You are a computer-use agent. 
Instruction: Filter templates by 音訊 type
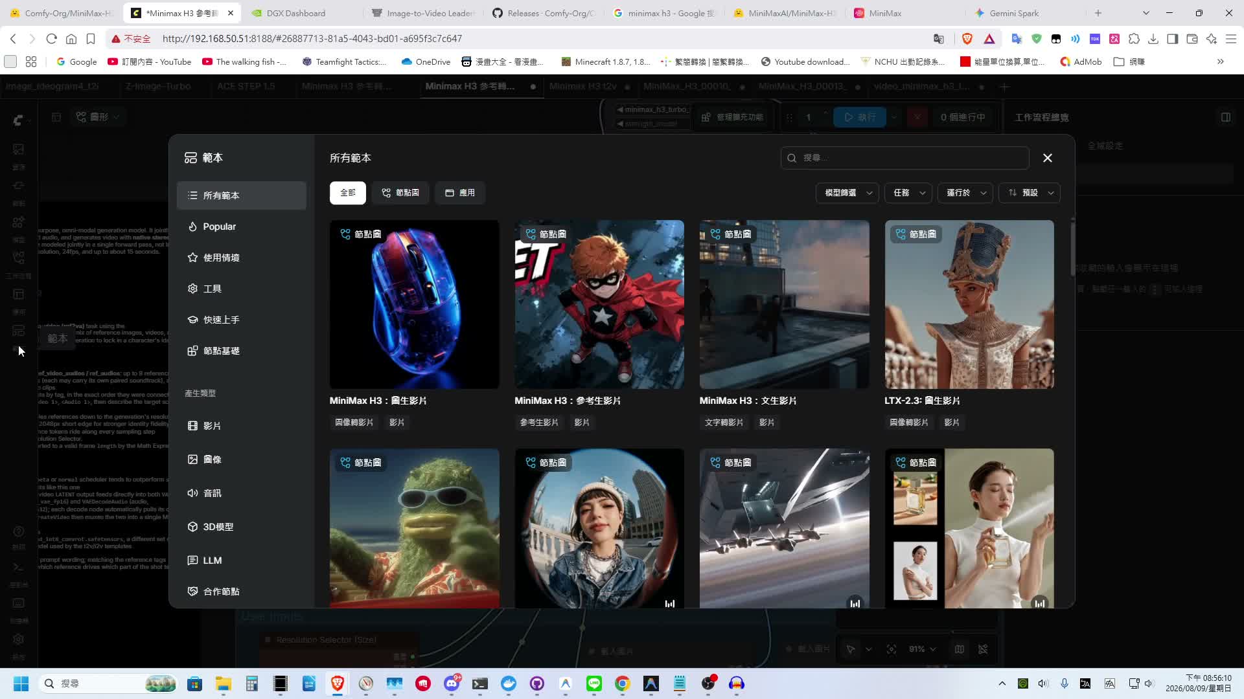(x=241, y=493)
